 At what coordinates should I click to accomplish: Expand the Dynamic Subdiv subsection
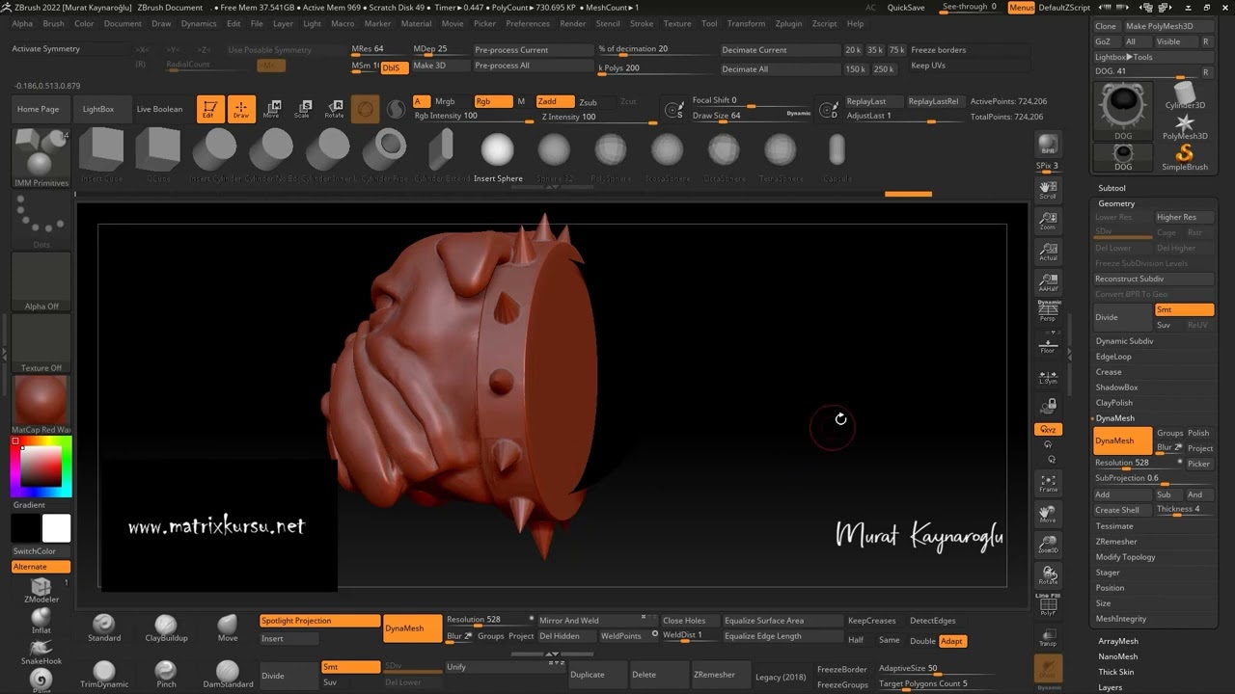1124,341
